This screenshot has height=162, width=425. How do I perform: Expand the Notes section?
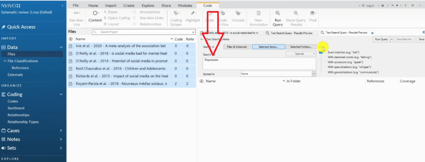61,139
